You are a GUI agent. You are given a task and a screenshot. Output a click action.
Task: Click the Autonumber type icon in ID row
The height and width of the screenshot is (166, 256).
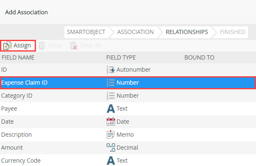pyautogui.click(x=111, y=70)
